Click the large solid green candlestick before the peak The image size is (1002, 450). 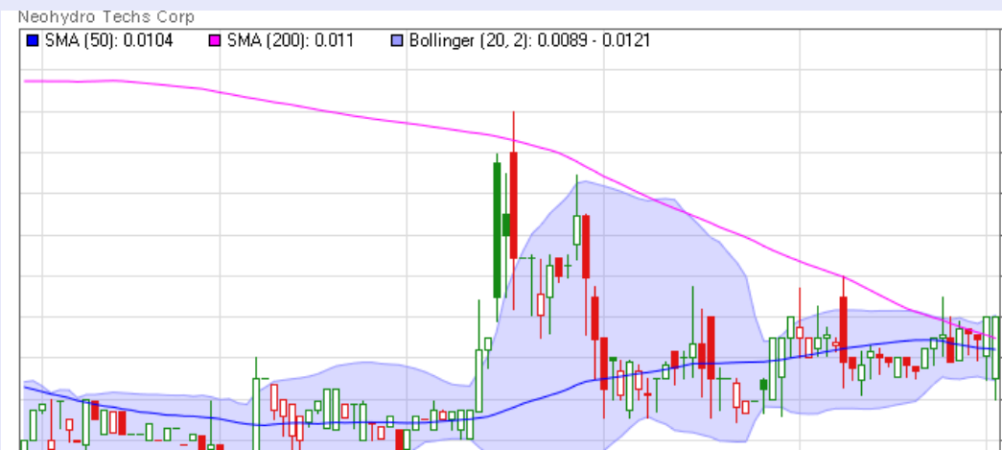tap(497, 228)
